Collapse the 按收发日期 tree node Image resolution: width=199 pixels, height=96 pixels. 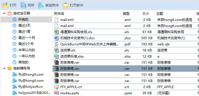pos(5,13)
